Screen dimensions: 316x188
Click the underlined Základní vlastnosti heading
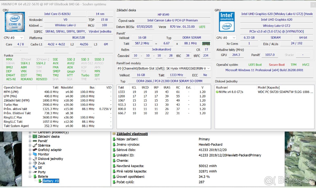132,134
